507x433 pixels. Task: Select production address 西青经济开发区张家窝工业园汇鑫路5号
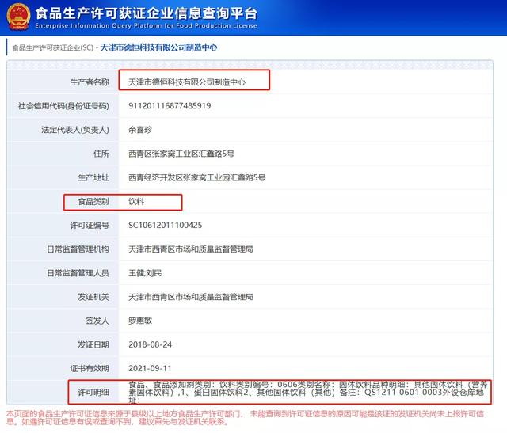(197, 178)
